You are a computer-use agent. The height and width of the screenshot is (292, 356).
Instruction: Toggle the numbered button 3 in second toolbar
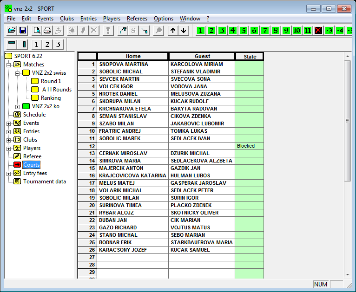click(x=58, y=45)
